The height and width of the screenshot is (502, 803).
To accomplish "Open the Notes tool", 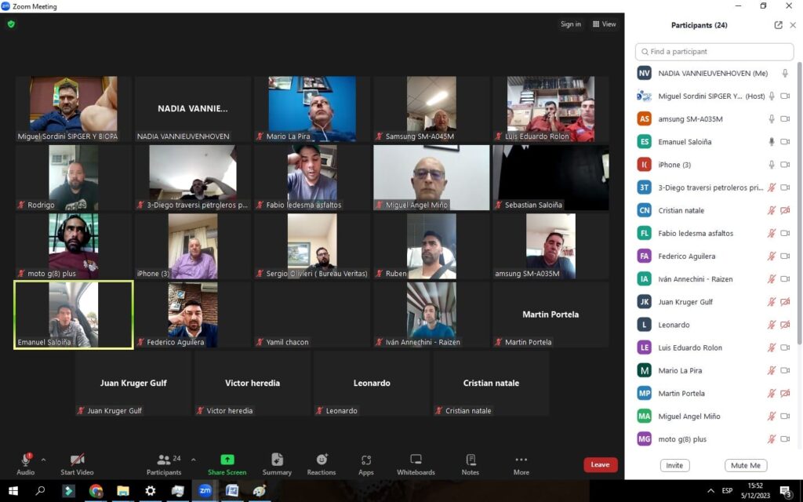I will pos(471,464).
